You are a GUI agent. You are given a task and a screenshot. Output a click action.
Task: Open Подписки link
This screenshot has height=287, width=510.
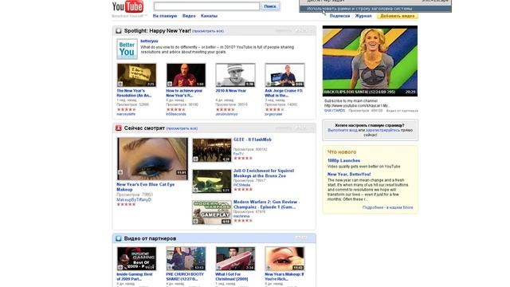click(339, 16)
